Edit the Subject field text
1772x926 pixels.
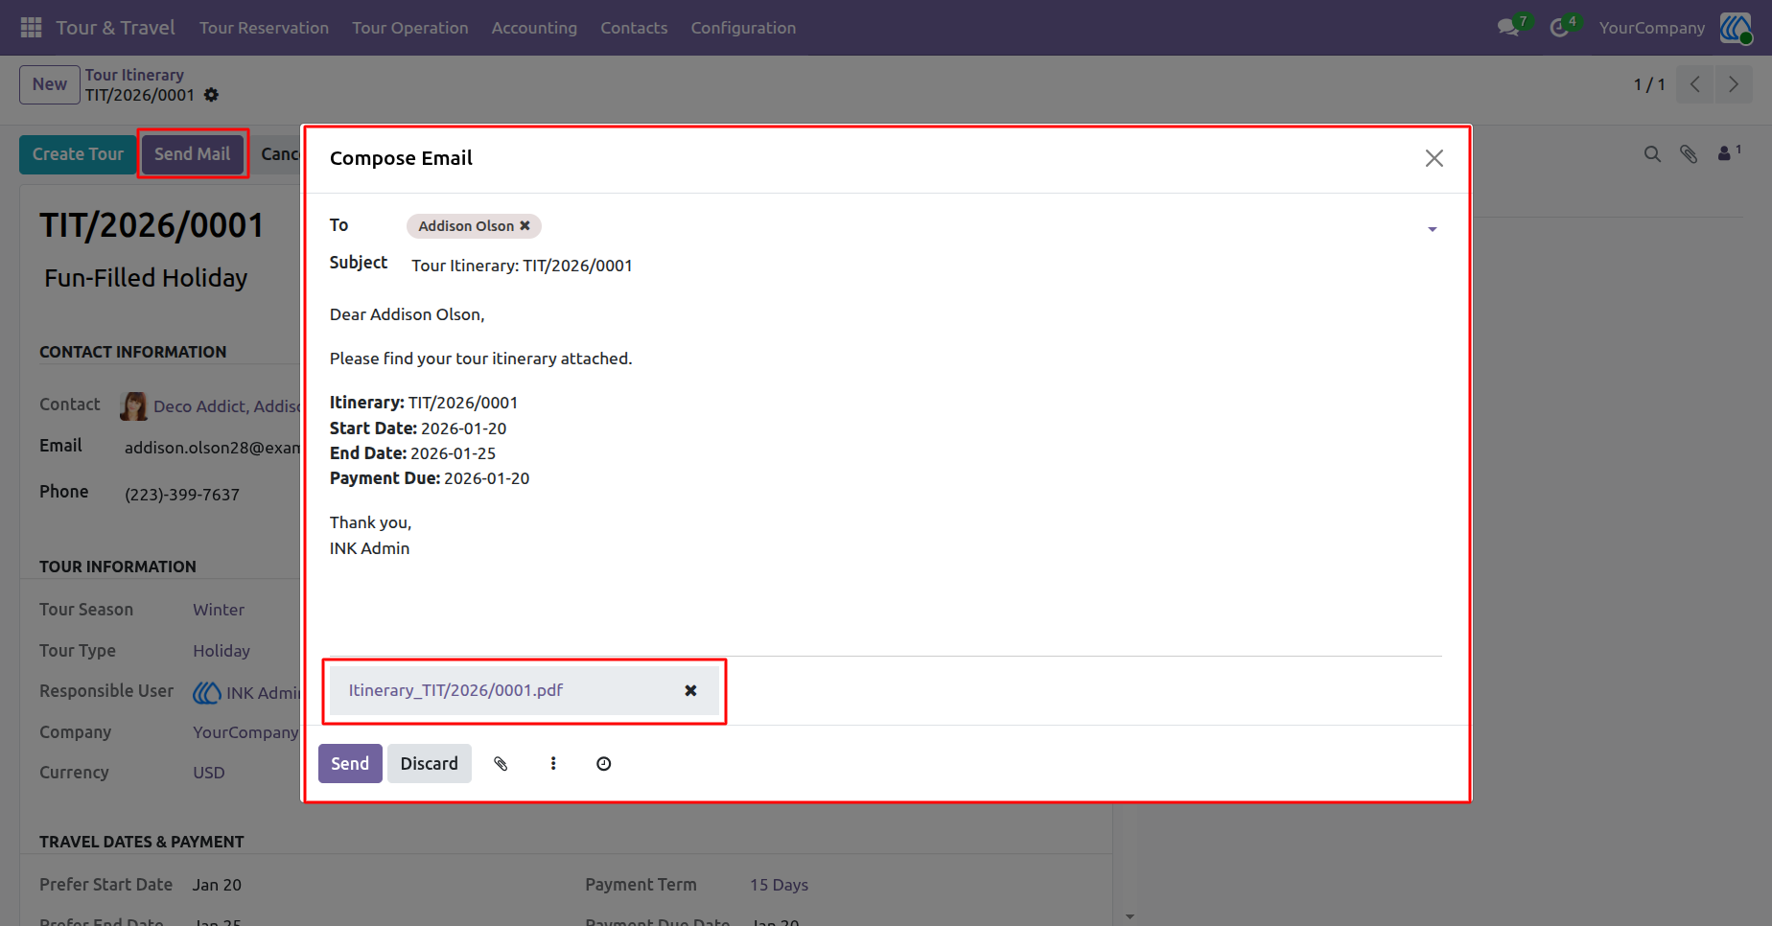tap(921, 266)
